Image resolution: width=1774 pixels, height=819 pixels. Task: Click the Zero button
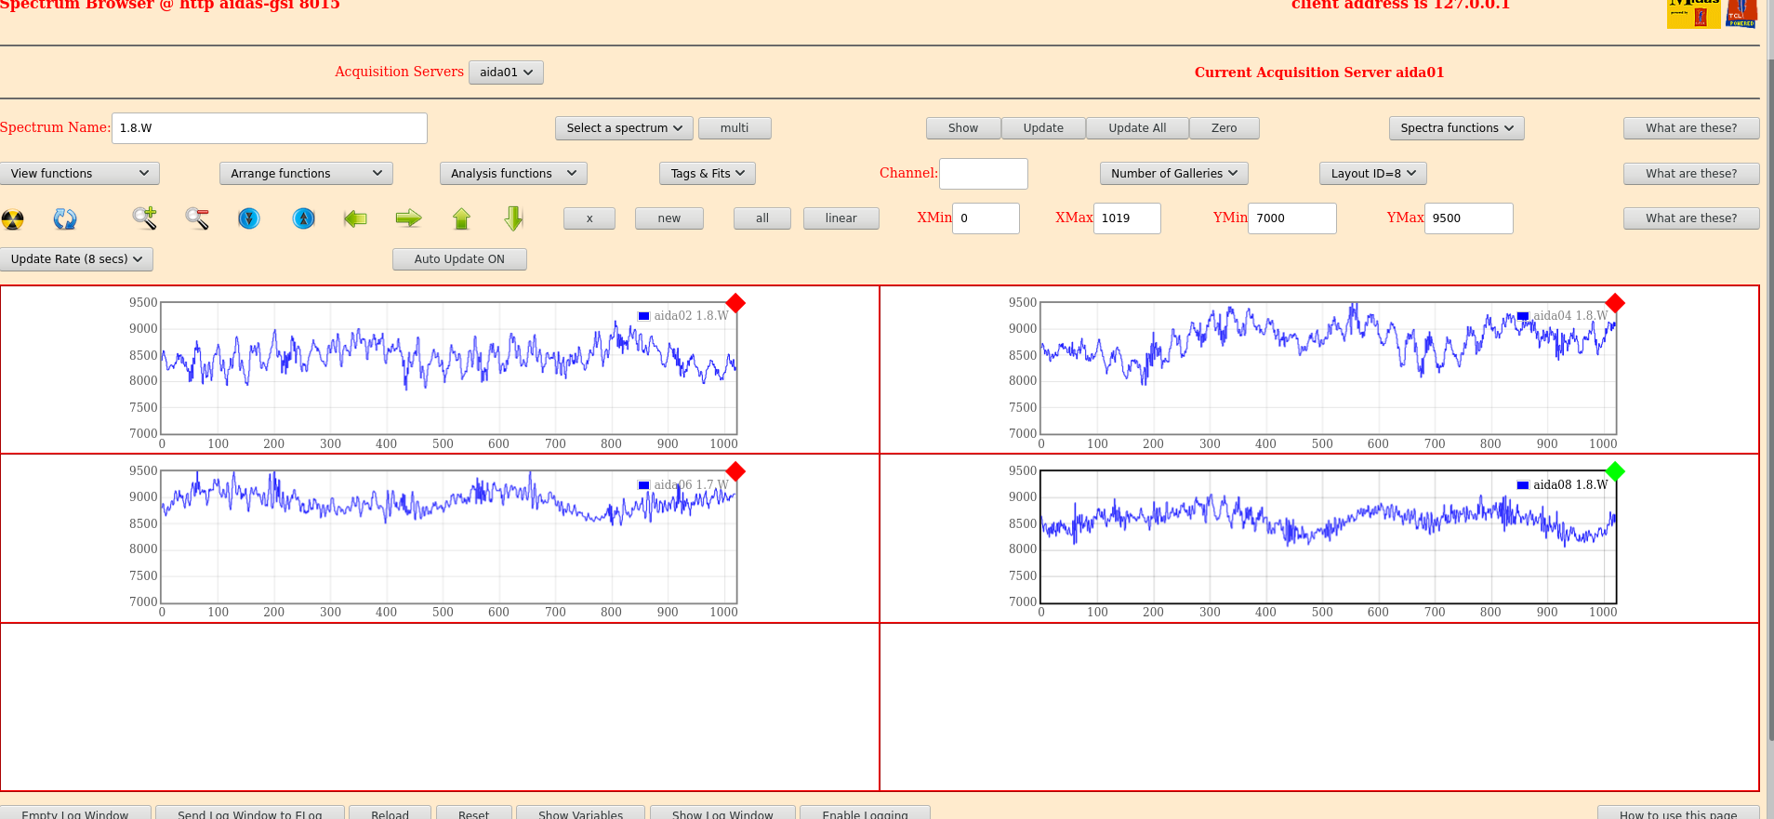(1224, 128)
